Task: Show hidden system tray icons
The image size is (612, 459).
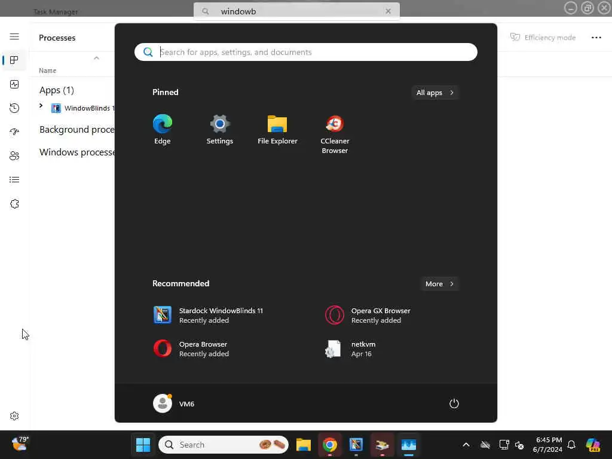Action: click(466, 445)
